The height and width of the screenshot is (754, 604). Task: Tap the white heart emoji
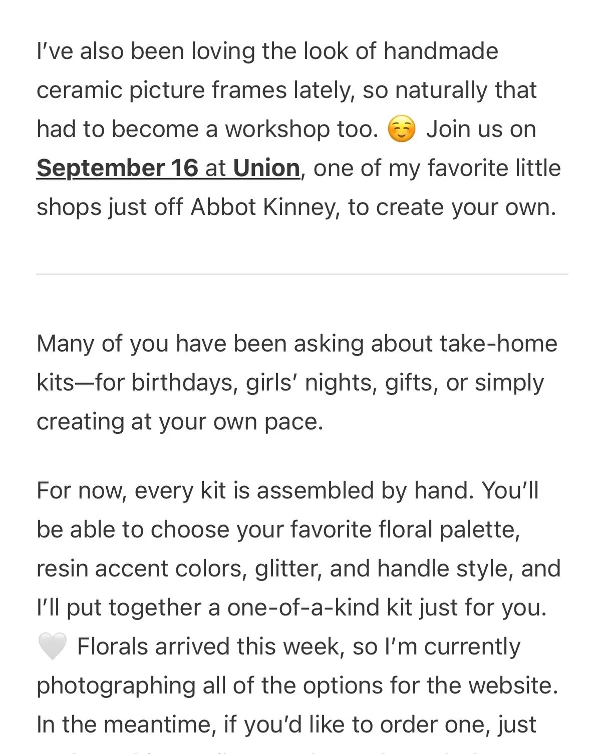point(52,646)
